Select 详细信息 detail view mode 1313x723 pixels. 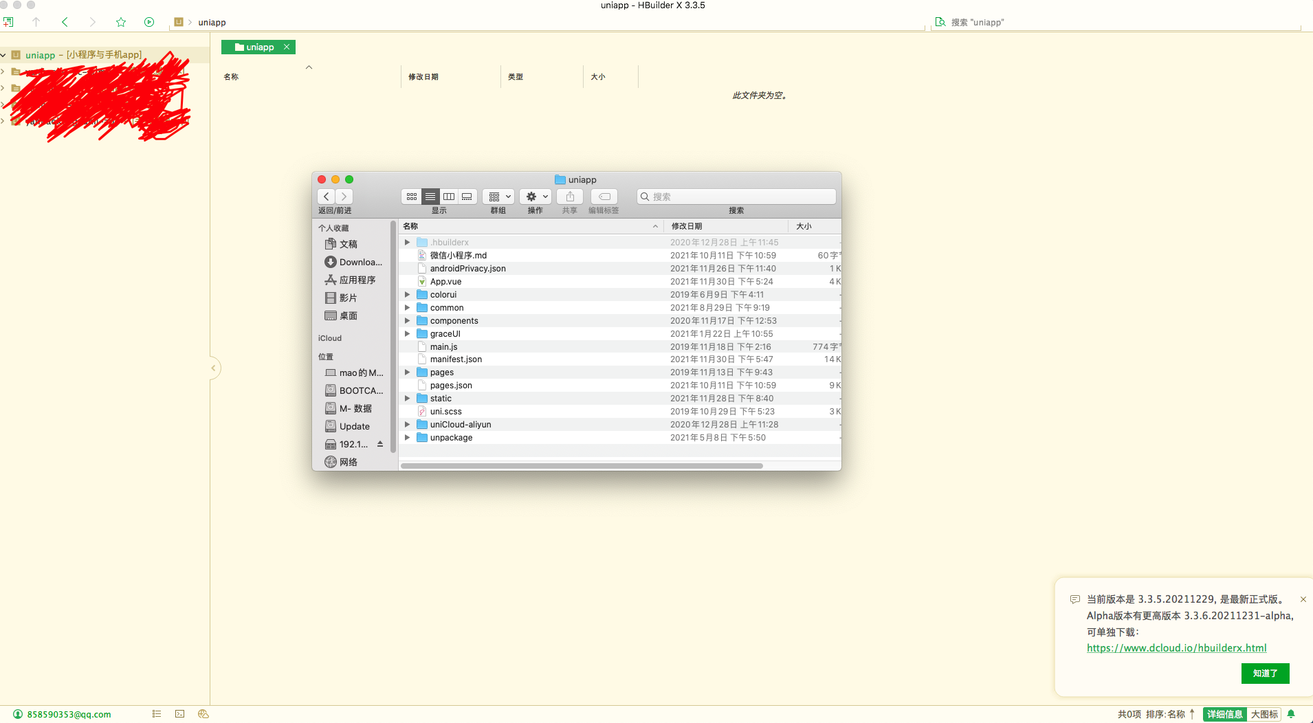(1224, 714)
